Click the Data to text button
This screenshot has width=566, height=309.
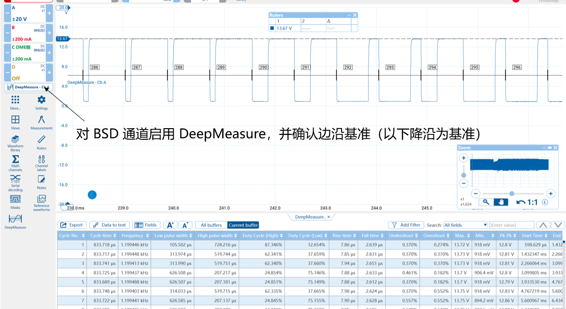(110, 225)
